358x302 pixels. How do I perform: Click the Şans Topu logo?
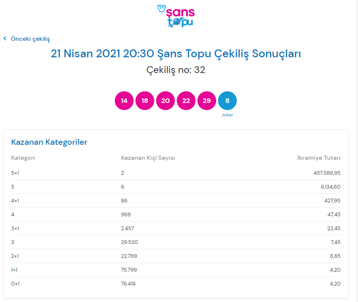pos(176,16)
